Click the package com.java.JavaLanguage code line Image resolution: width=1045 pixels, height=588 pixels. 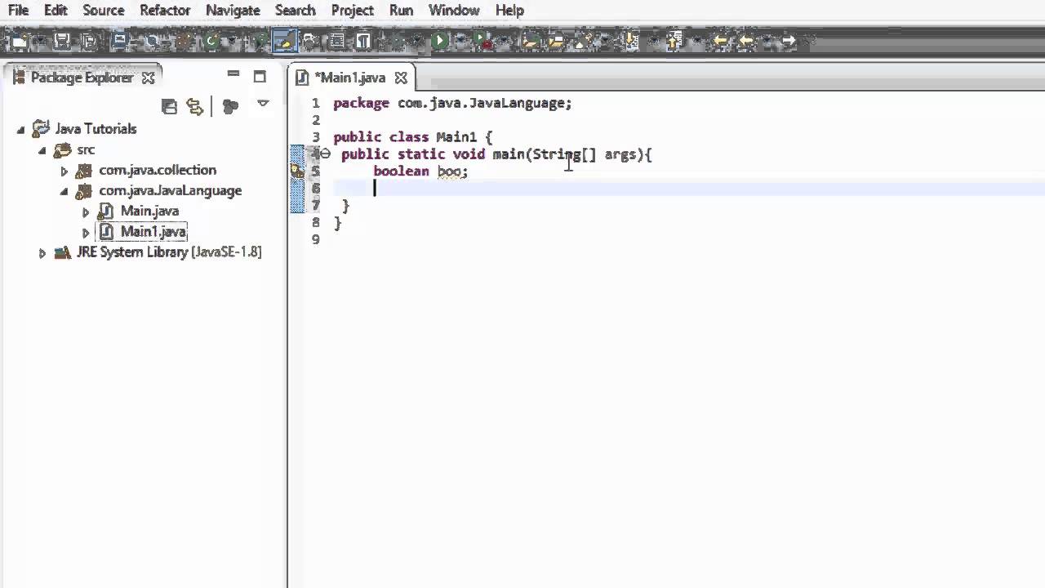pos(452,103)
